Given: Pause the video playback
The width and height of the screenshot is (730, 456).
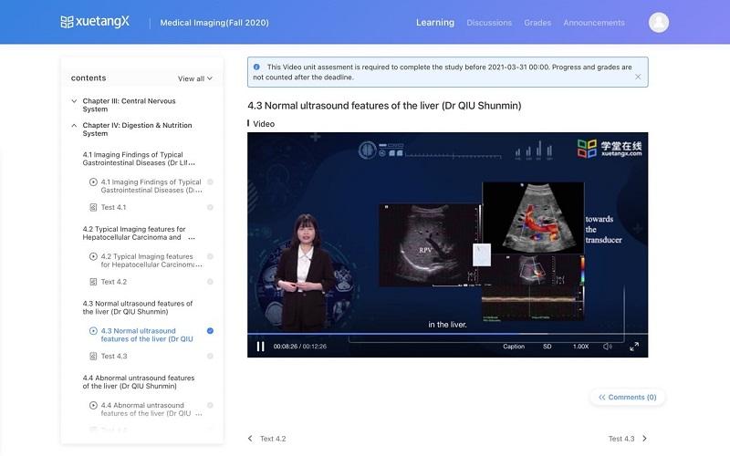Looking at the screenshot, I should coord(260,347).
